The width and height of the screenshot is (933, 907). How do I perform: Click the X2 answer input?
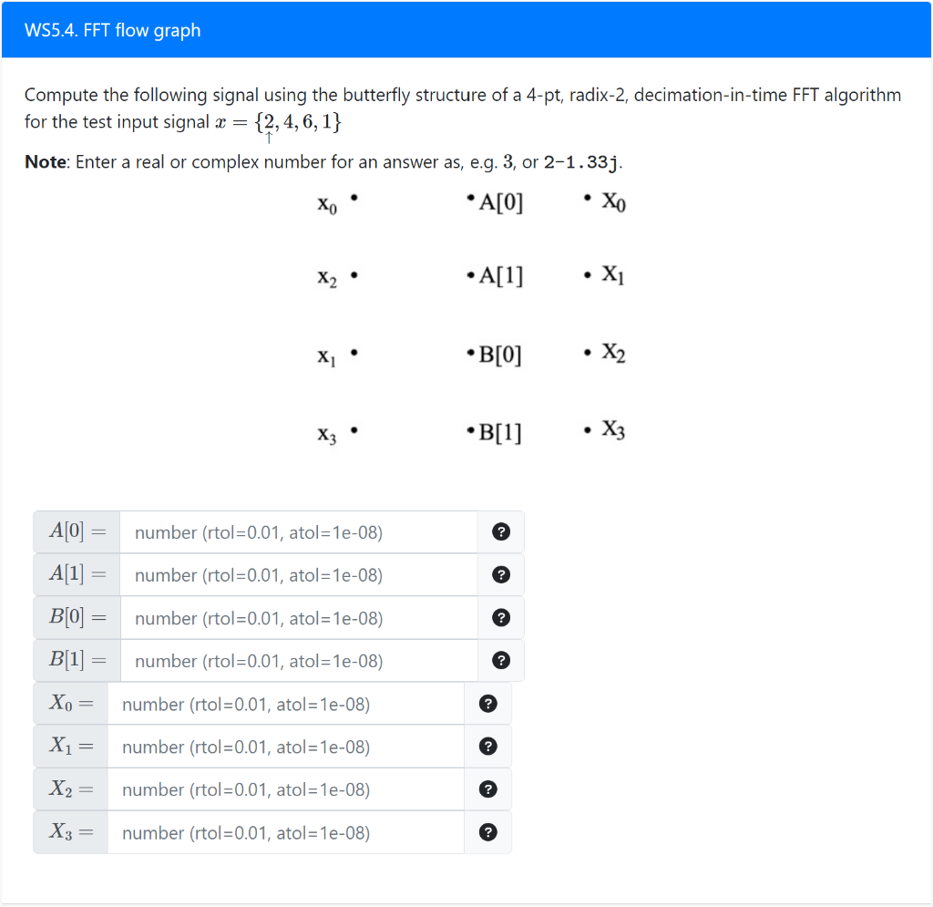(282, 788)
